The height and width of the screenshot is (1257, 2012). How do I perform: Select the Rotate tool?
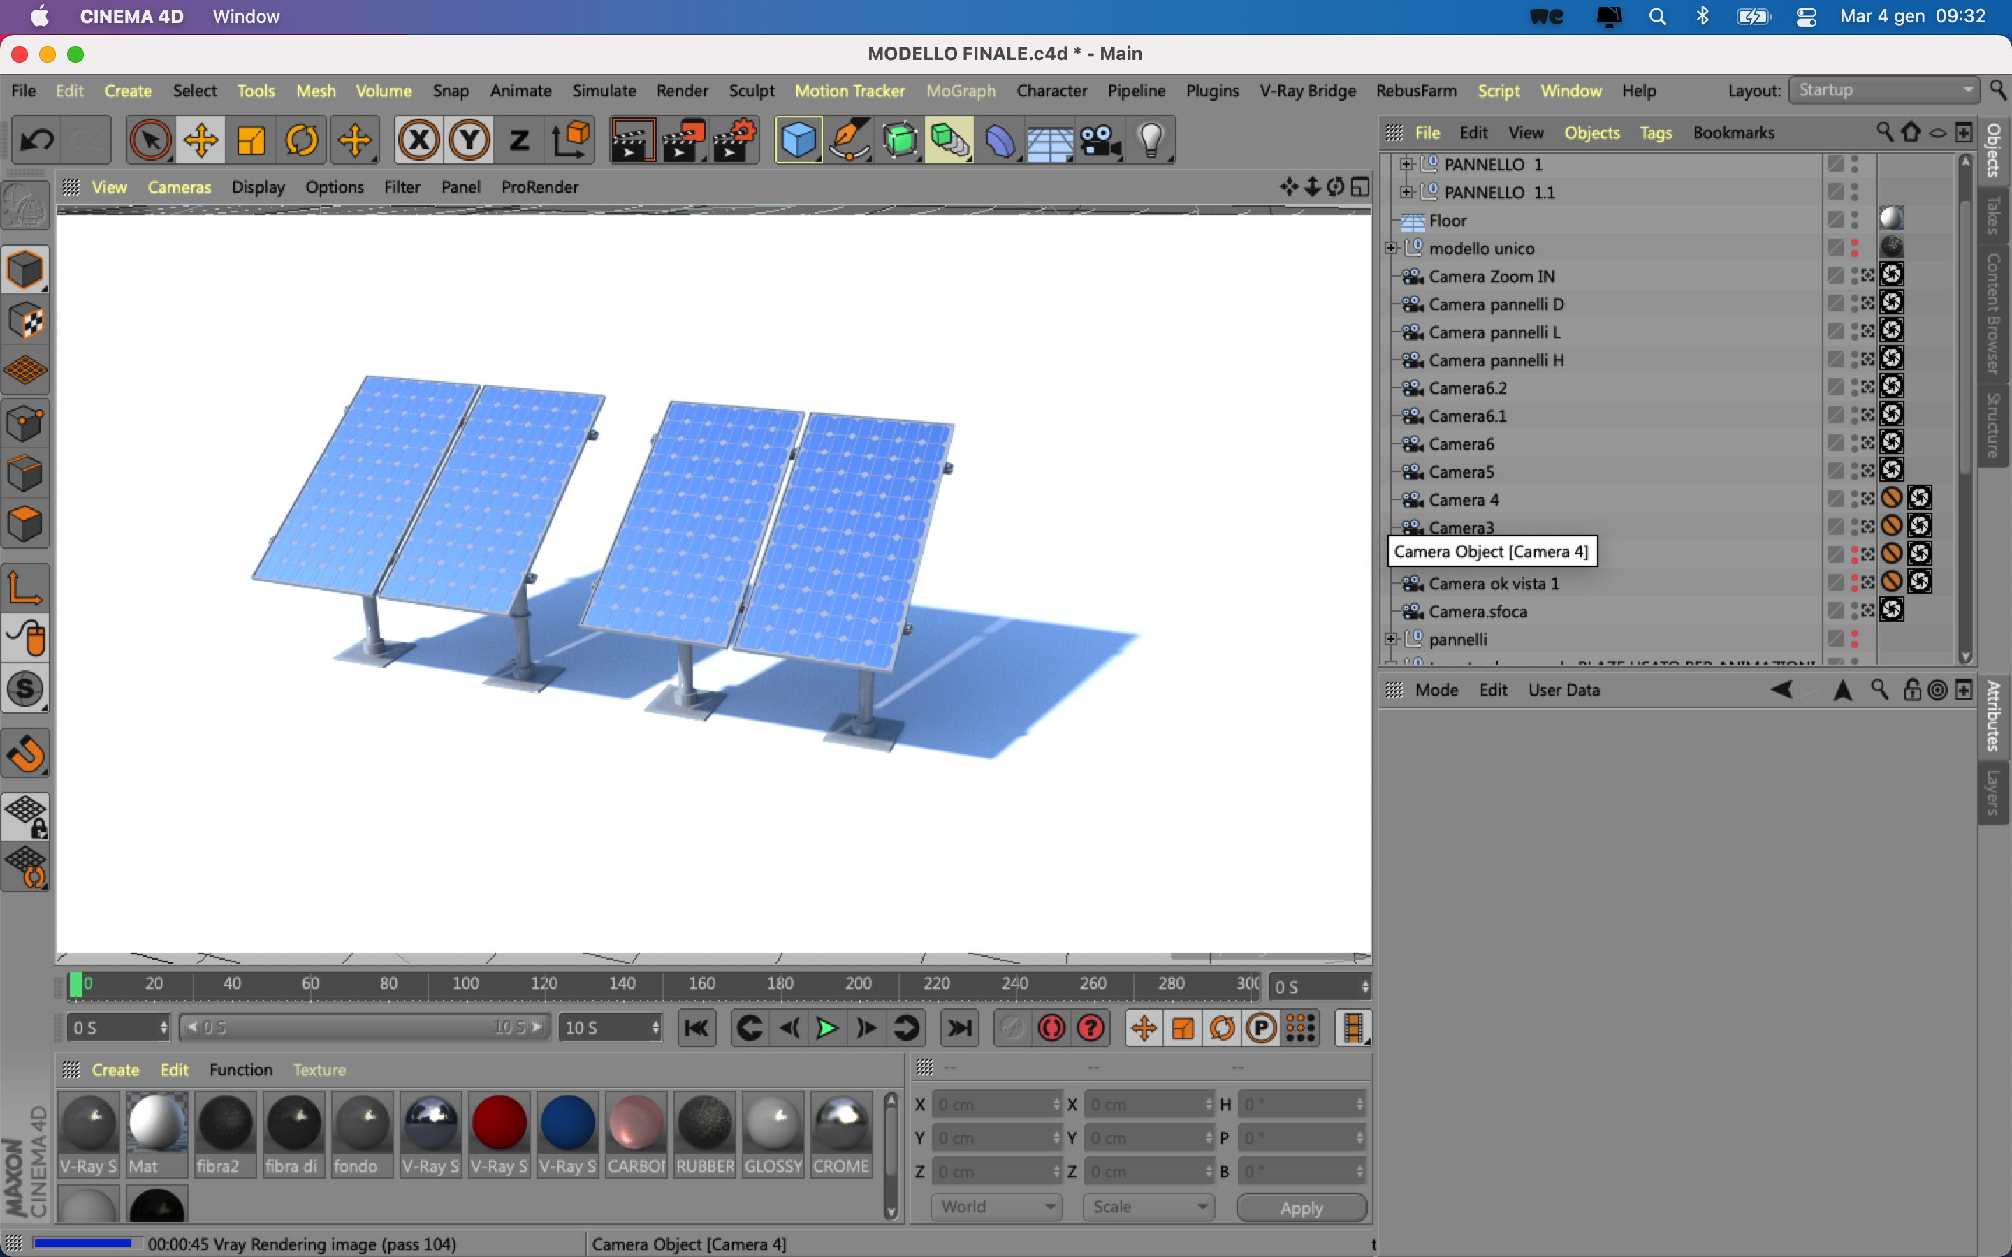tap(302, 140)
